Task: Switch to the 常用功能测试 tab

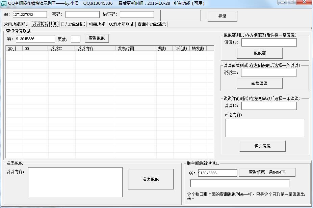Action: [16, 24]
